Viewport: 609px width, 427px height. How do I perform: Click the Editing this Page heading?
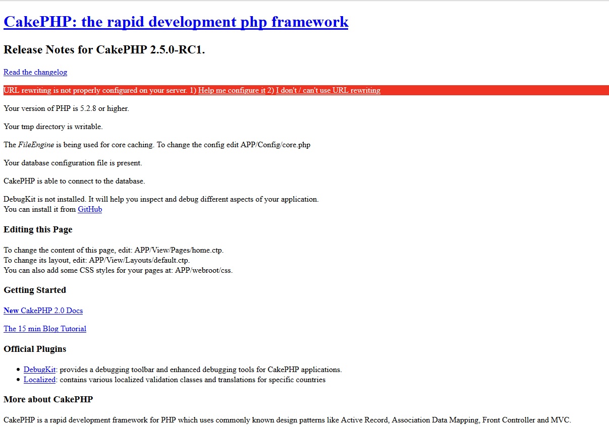pyautogui.click(x=38, y=229)
